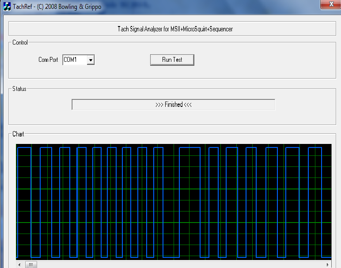Click the chart scrollbar left arrow
341x268 pixels.
pyautogui.click(x=19, y=265)
